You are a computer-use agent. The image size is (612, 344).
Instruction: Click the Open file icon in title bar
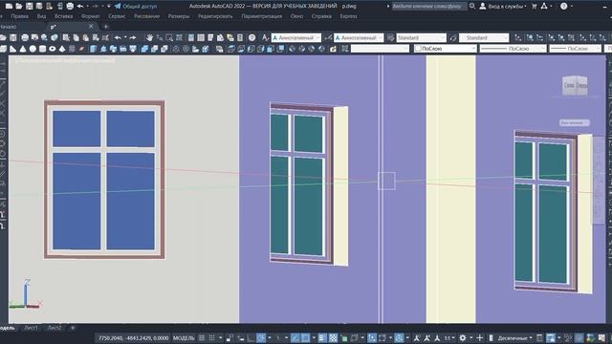pyautogui.click(x=19, y=7)
